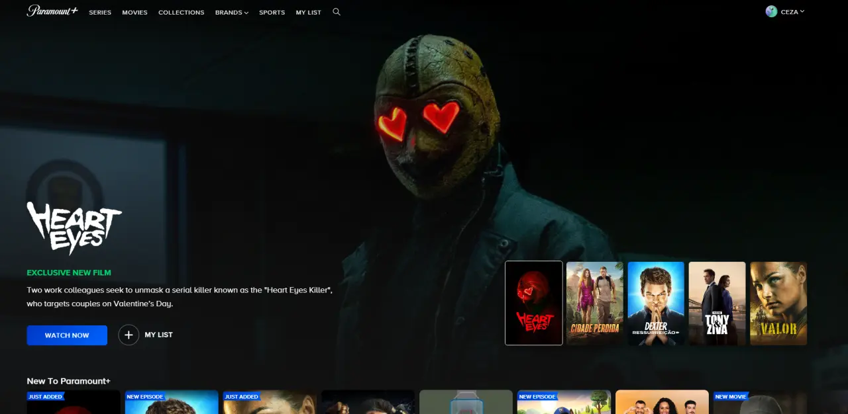Viewport: 848px width, 414px height.
Task: Click the New To Paramount+ heading
Action: 68,381
